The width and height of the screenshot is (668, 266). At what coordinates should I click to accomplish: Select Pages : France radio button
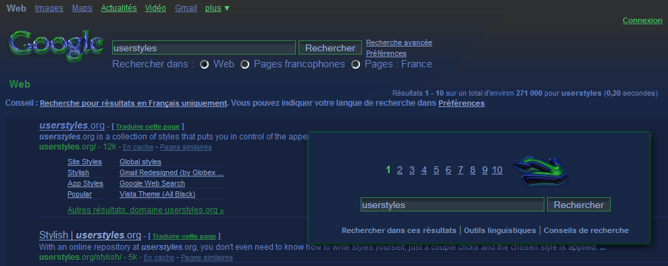click(x=356, y=65)
